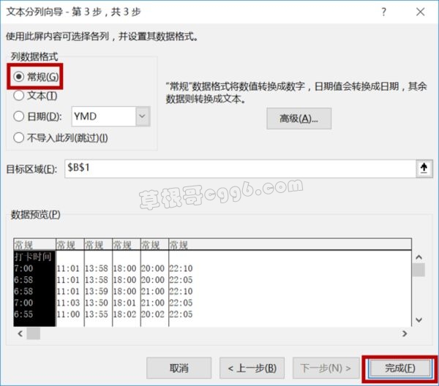Click the horizontal scrollbar thumb in preview
Image resolution: width=439 pixels, height=386 pixels.
tap(34, 333)
